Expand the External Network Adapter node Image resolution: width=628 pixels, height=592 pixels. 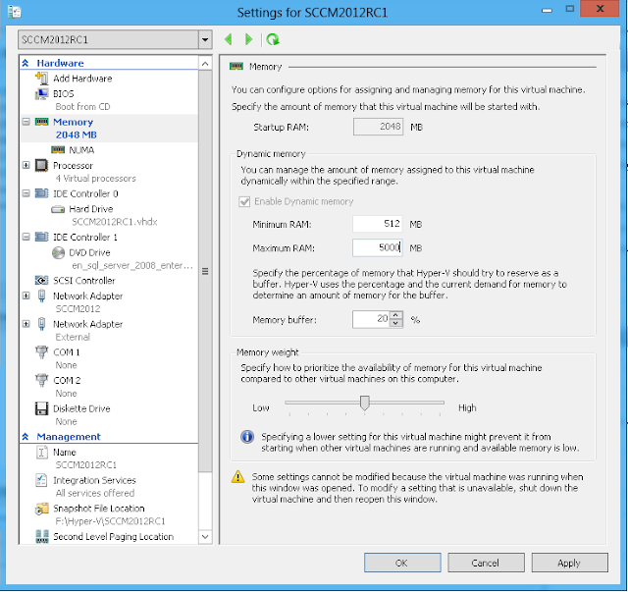point(26,324)
